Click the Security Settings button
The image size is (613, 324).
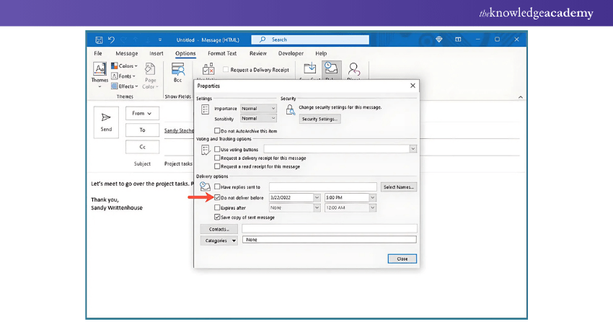click(319, 119)
